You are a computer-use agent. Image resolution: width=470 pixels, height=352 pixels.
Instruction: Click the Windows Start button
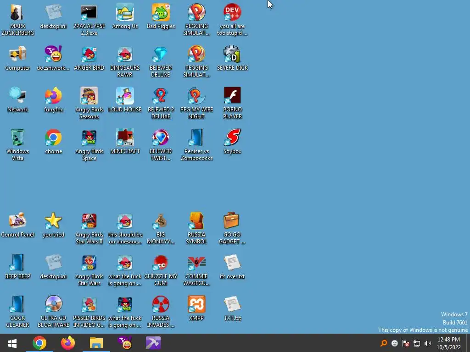click(x=12, y=343)
